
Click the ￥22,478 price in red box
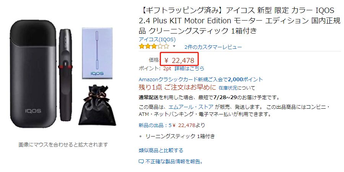pos(179,60)
